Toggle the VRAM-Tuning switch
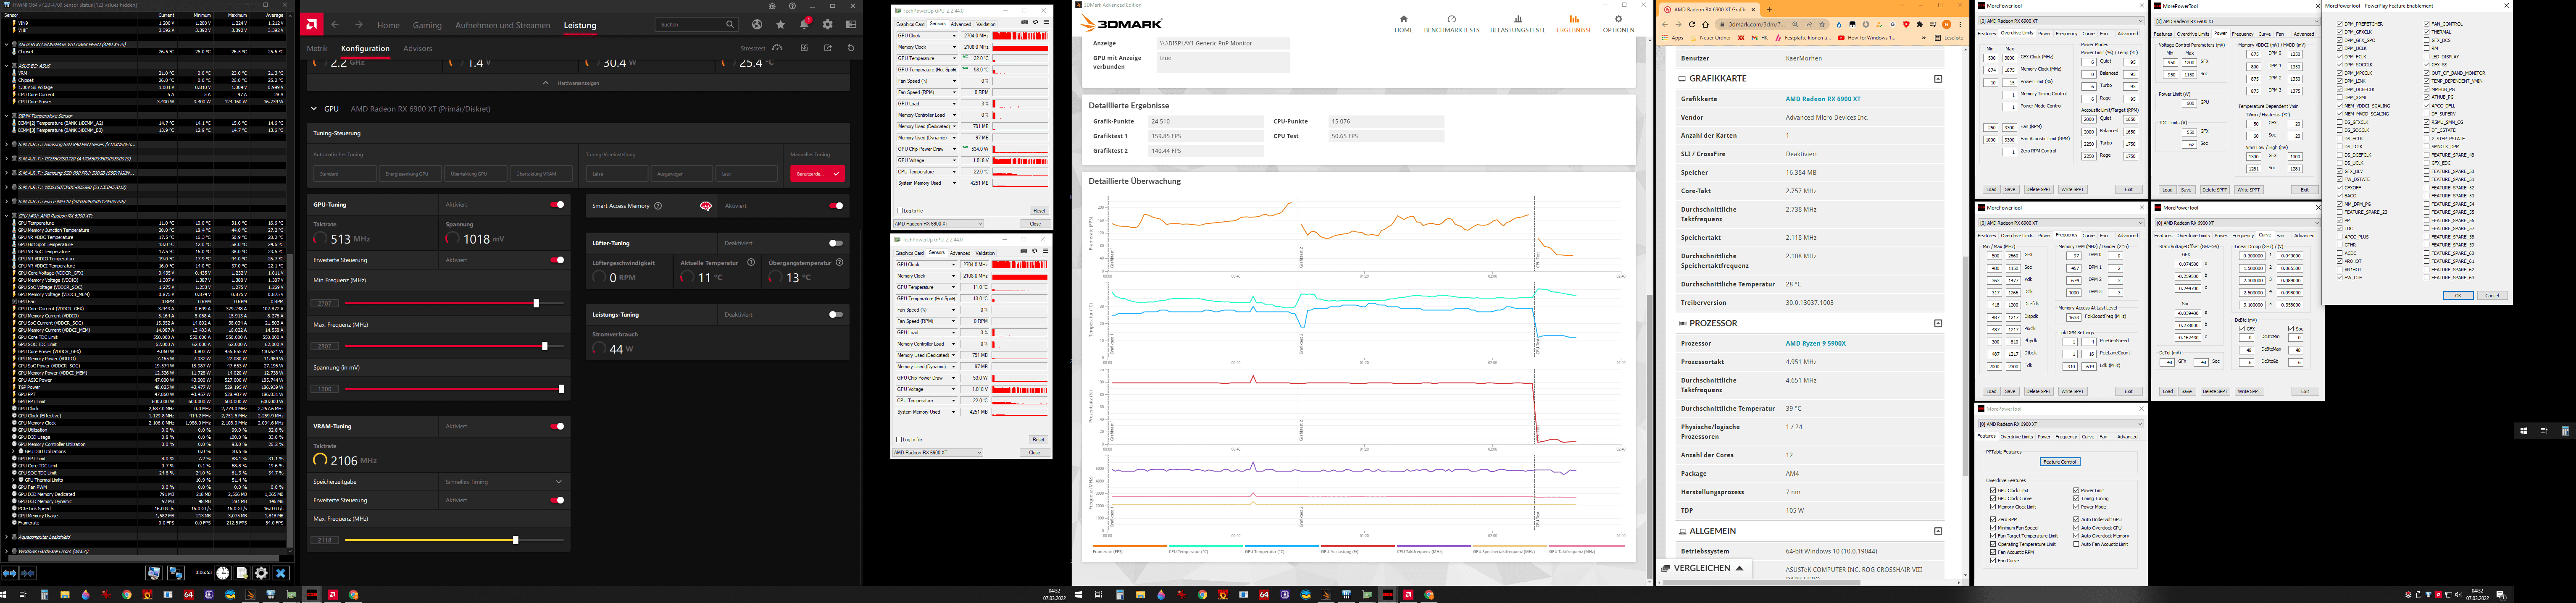This screenshot has height=603, width=2576. click(x=557, y=426)
